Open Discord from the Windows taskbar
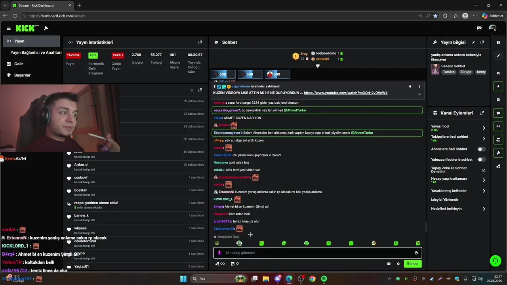Viewport: 507px width, 285px height. coord(277,279)
